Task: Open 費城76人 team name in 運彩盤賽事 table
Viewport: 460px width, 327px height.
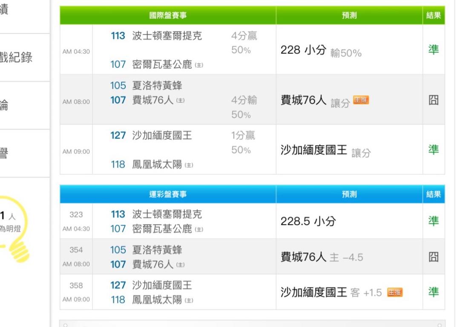Action: tap(152, 264)
